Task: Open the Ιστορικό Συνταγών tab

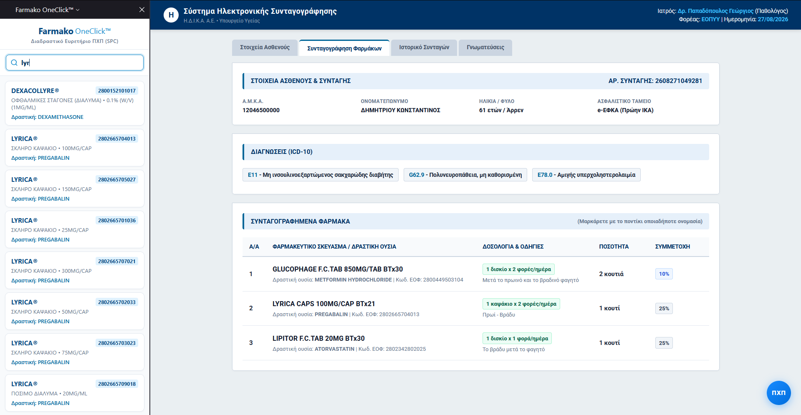Action: (424, 48)
